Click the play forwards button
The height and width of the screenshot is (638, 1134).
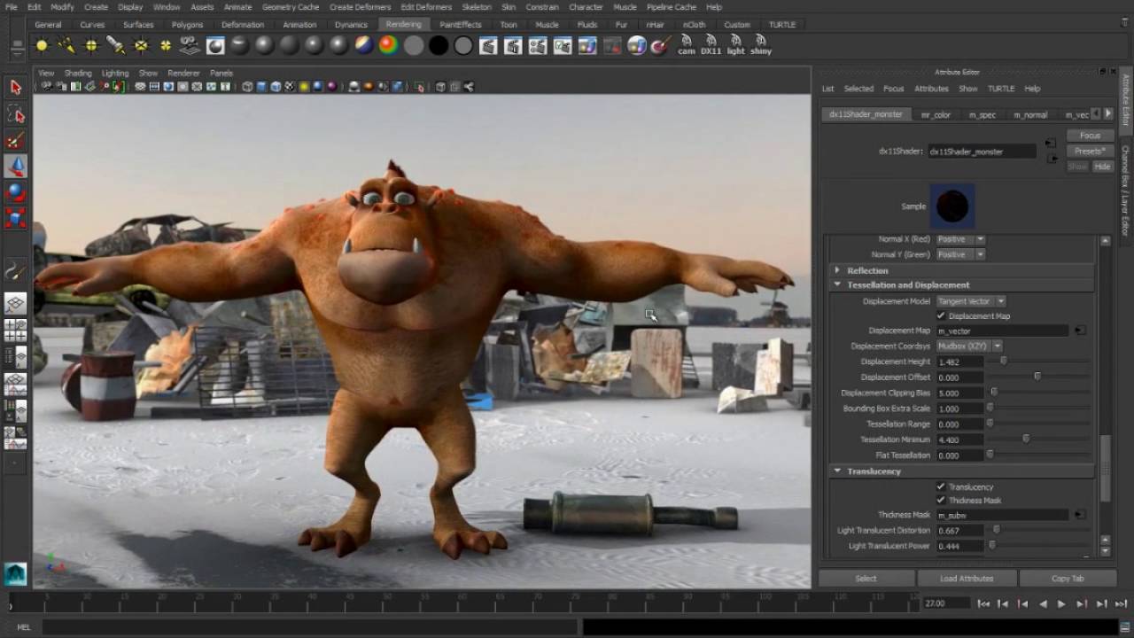[x=1061, y=603]
